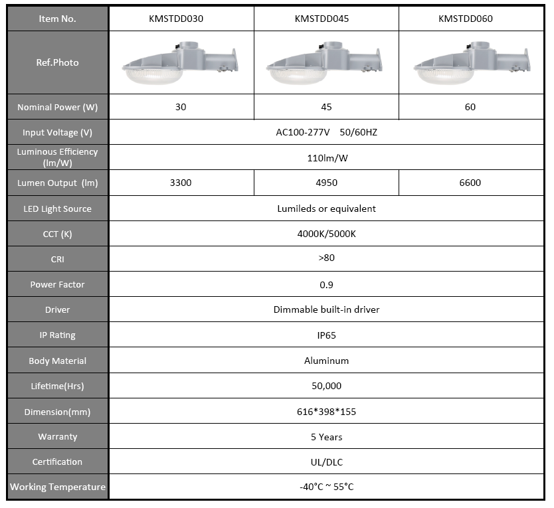Click the Working Temperature row label
Viewport: 554px width, 508px height.
tap(57, 487)
